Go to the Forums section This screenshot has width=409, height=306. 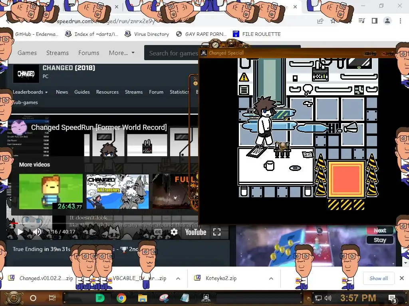tap(89, 53)
